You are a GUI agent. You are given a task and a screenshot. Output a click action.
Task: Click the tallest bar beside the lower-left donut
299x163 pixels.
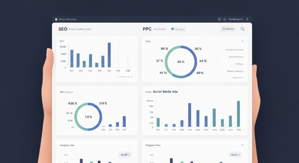click(x=124, y=122)
